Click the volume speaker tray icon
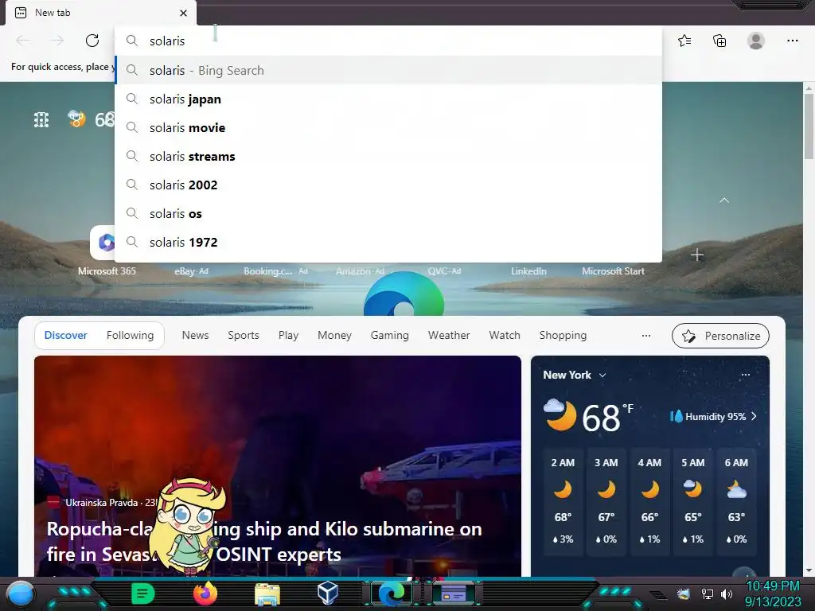 coord(727,593)
